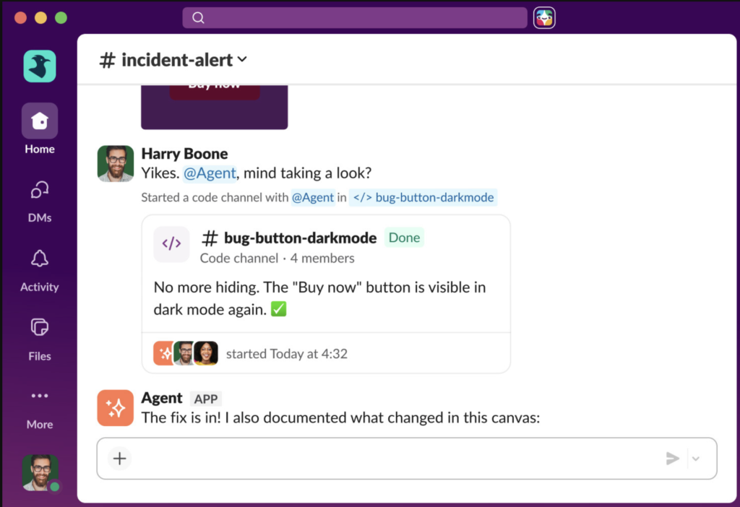Open the colorful app icon beside search
Image resolution: width=740 pixels, height=507 pixels.
click(x=544, y=18)
